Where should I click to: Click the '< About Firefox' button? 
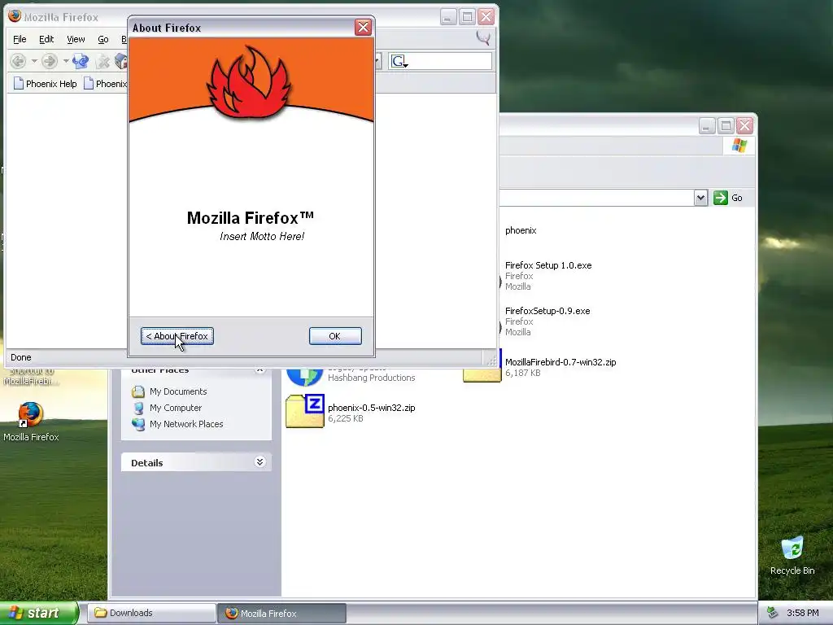click(177, 336)
